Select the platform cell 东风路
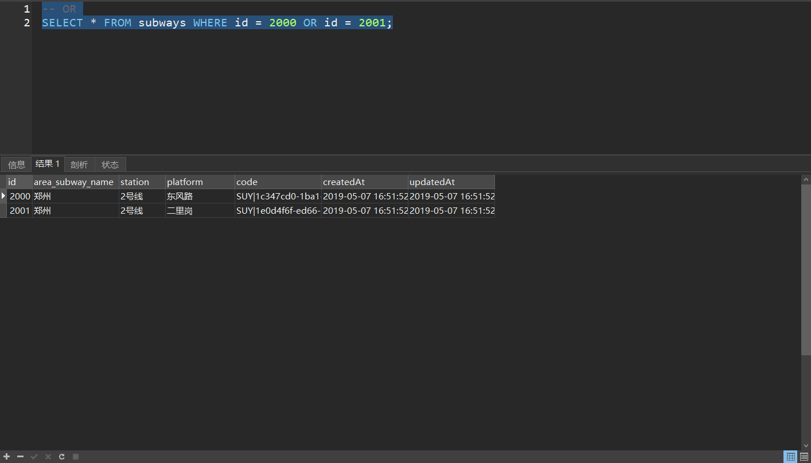The height and width of the screenshot is (463, 811). coord(200,196)
